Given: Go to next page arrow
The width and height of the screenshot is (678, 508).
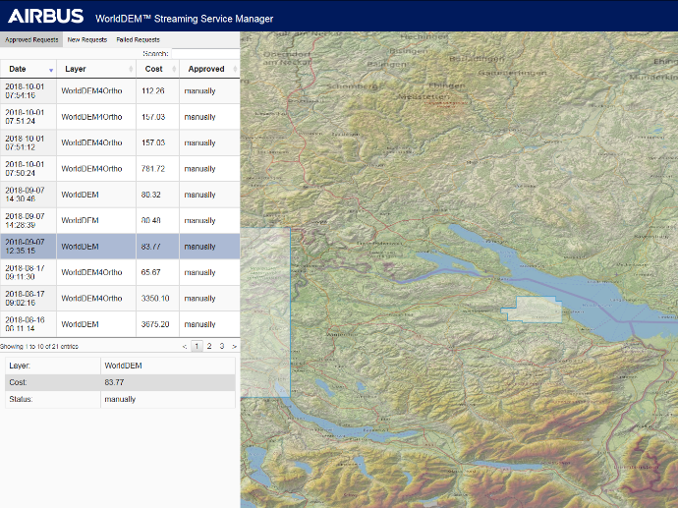Looking at the screenshot, I should click(x=234, y=346).
